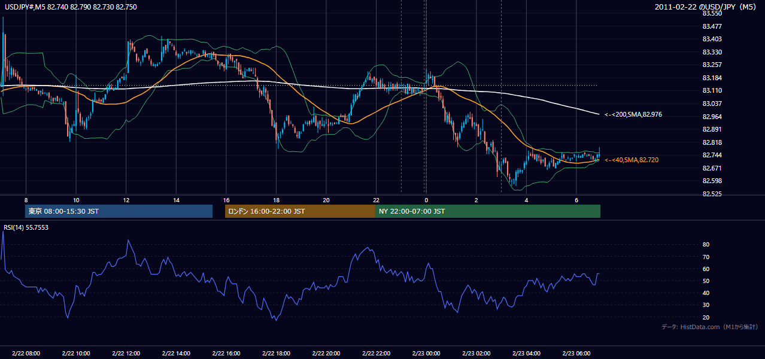Click price axis value 82.818
The height and width of the screenshot is (359, 765).
712,142
